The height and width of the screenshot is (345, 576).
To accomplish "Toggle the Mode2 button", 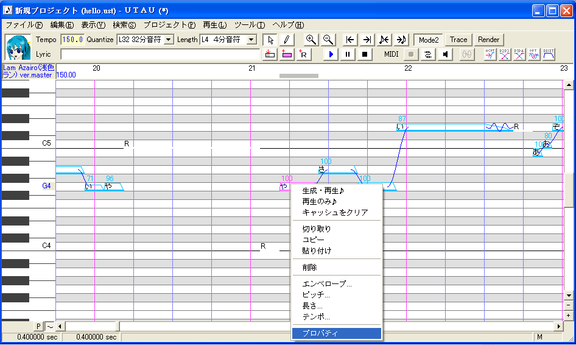I will 428,40.
